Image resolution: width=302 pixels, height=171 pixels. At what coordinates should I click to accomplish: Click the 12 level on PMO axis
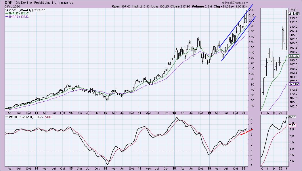coord(251,119)
